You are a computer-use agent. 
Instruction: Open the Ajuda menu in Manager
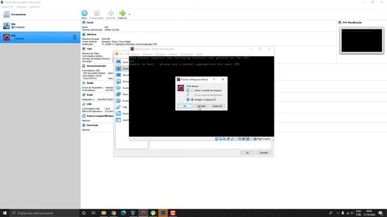click(x=34, y=7)
